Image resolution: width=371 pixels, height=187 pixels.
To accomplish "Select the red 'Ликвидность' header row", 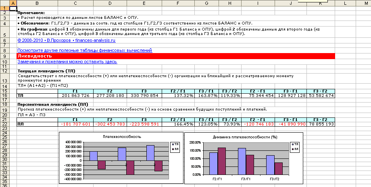I will [176, 56].
